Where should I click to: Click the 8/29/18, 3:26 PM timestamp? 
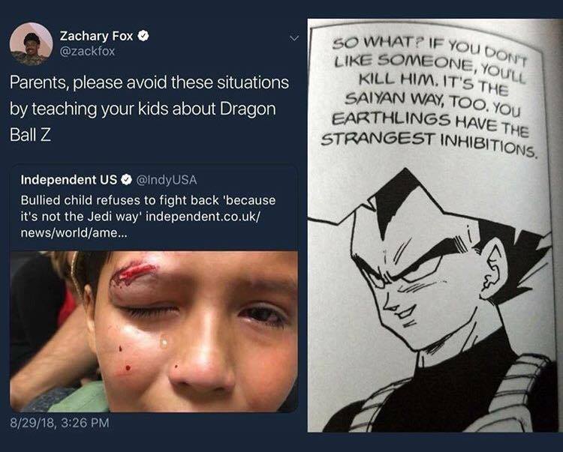pyautogui.click(x=59, y=423)
